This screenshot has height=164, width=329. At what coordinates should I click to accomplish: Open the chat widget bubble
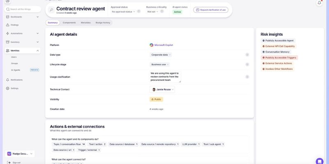[320, 161]
